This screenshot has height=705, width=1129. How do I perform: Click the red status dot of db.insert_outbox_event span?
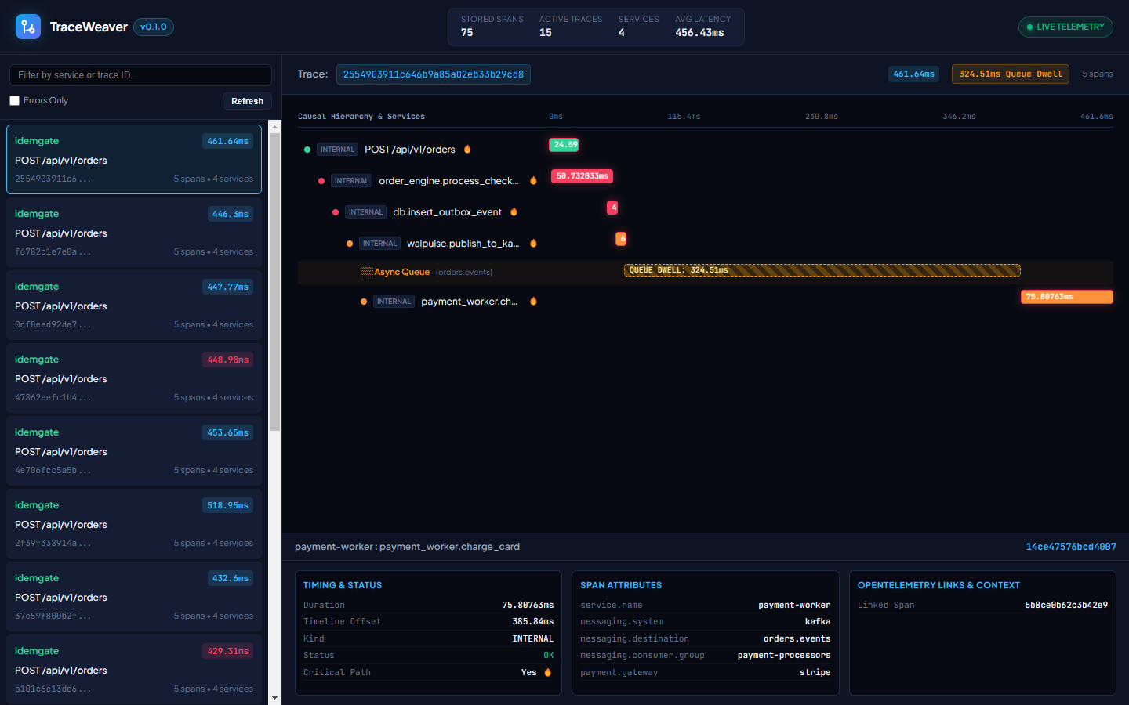pos(336,212)
